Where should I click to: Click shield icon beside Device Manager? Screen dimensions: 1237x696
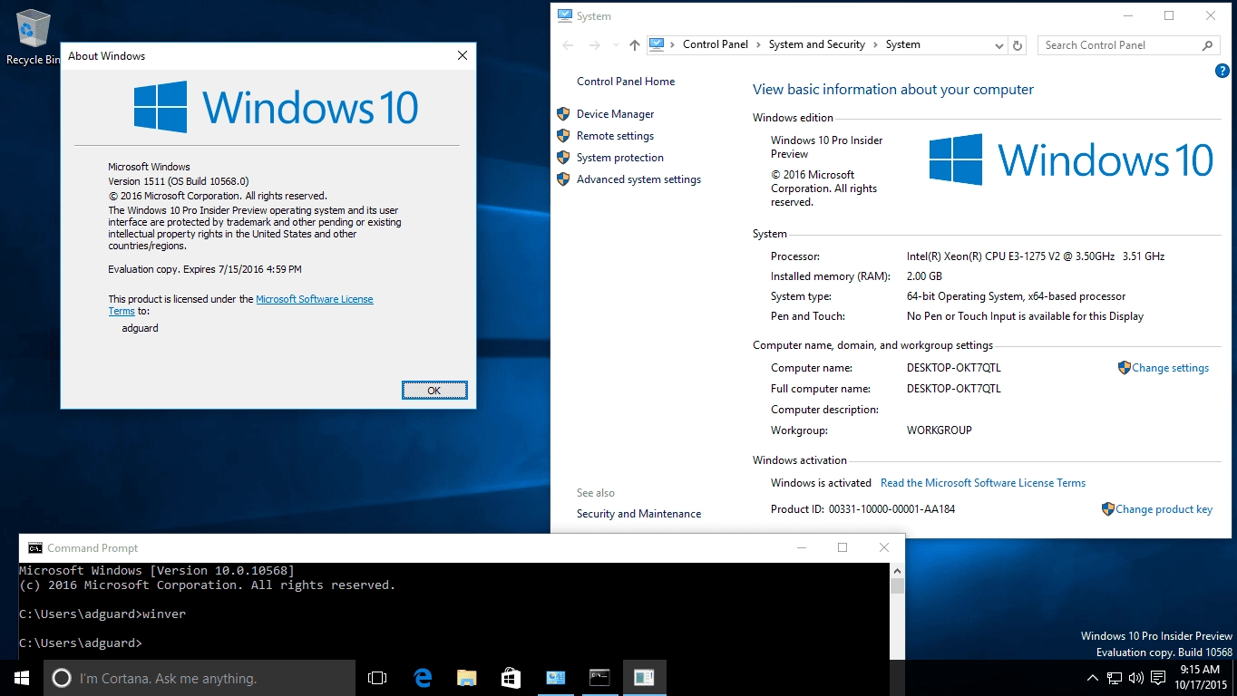(563, 114)
